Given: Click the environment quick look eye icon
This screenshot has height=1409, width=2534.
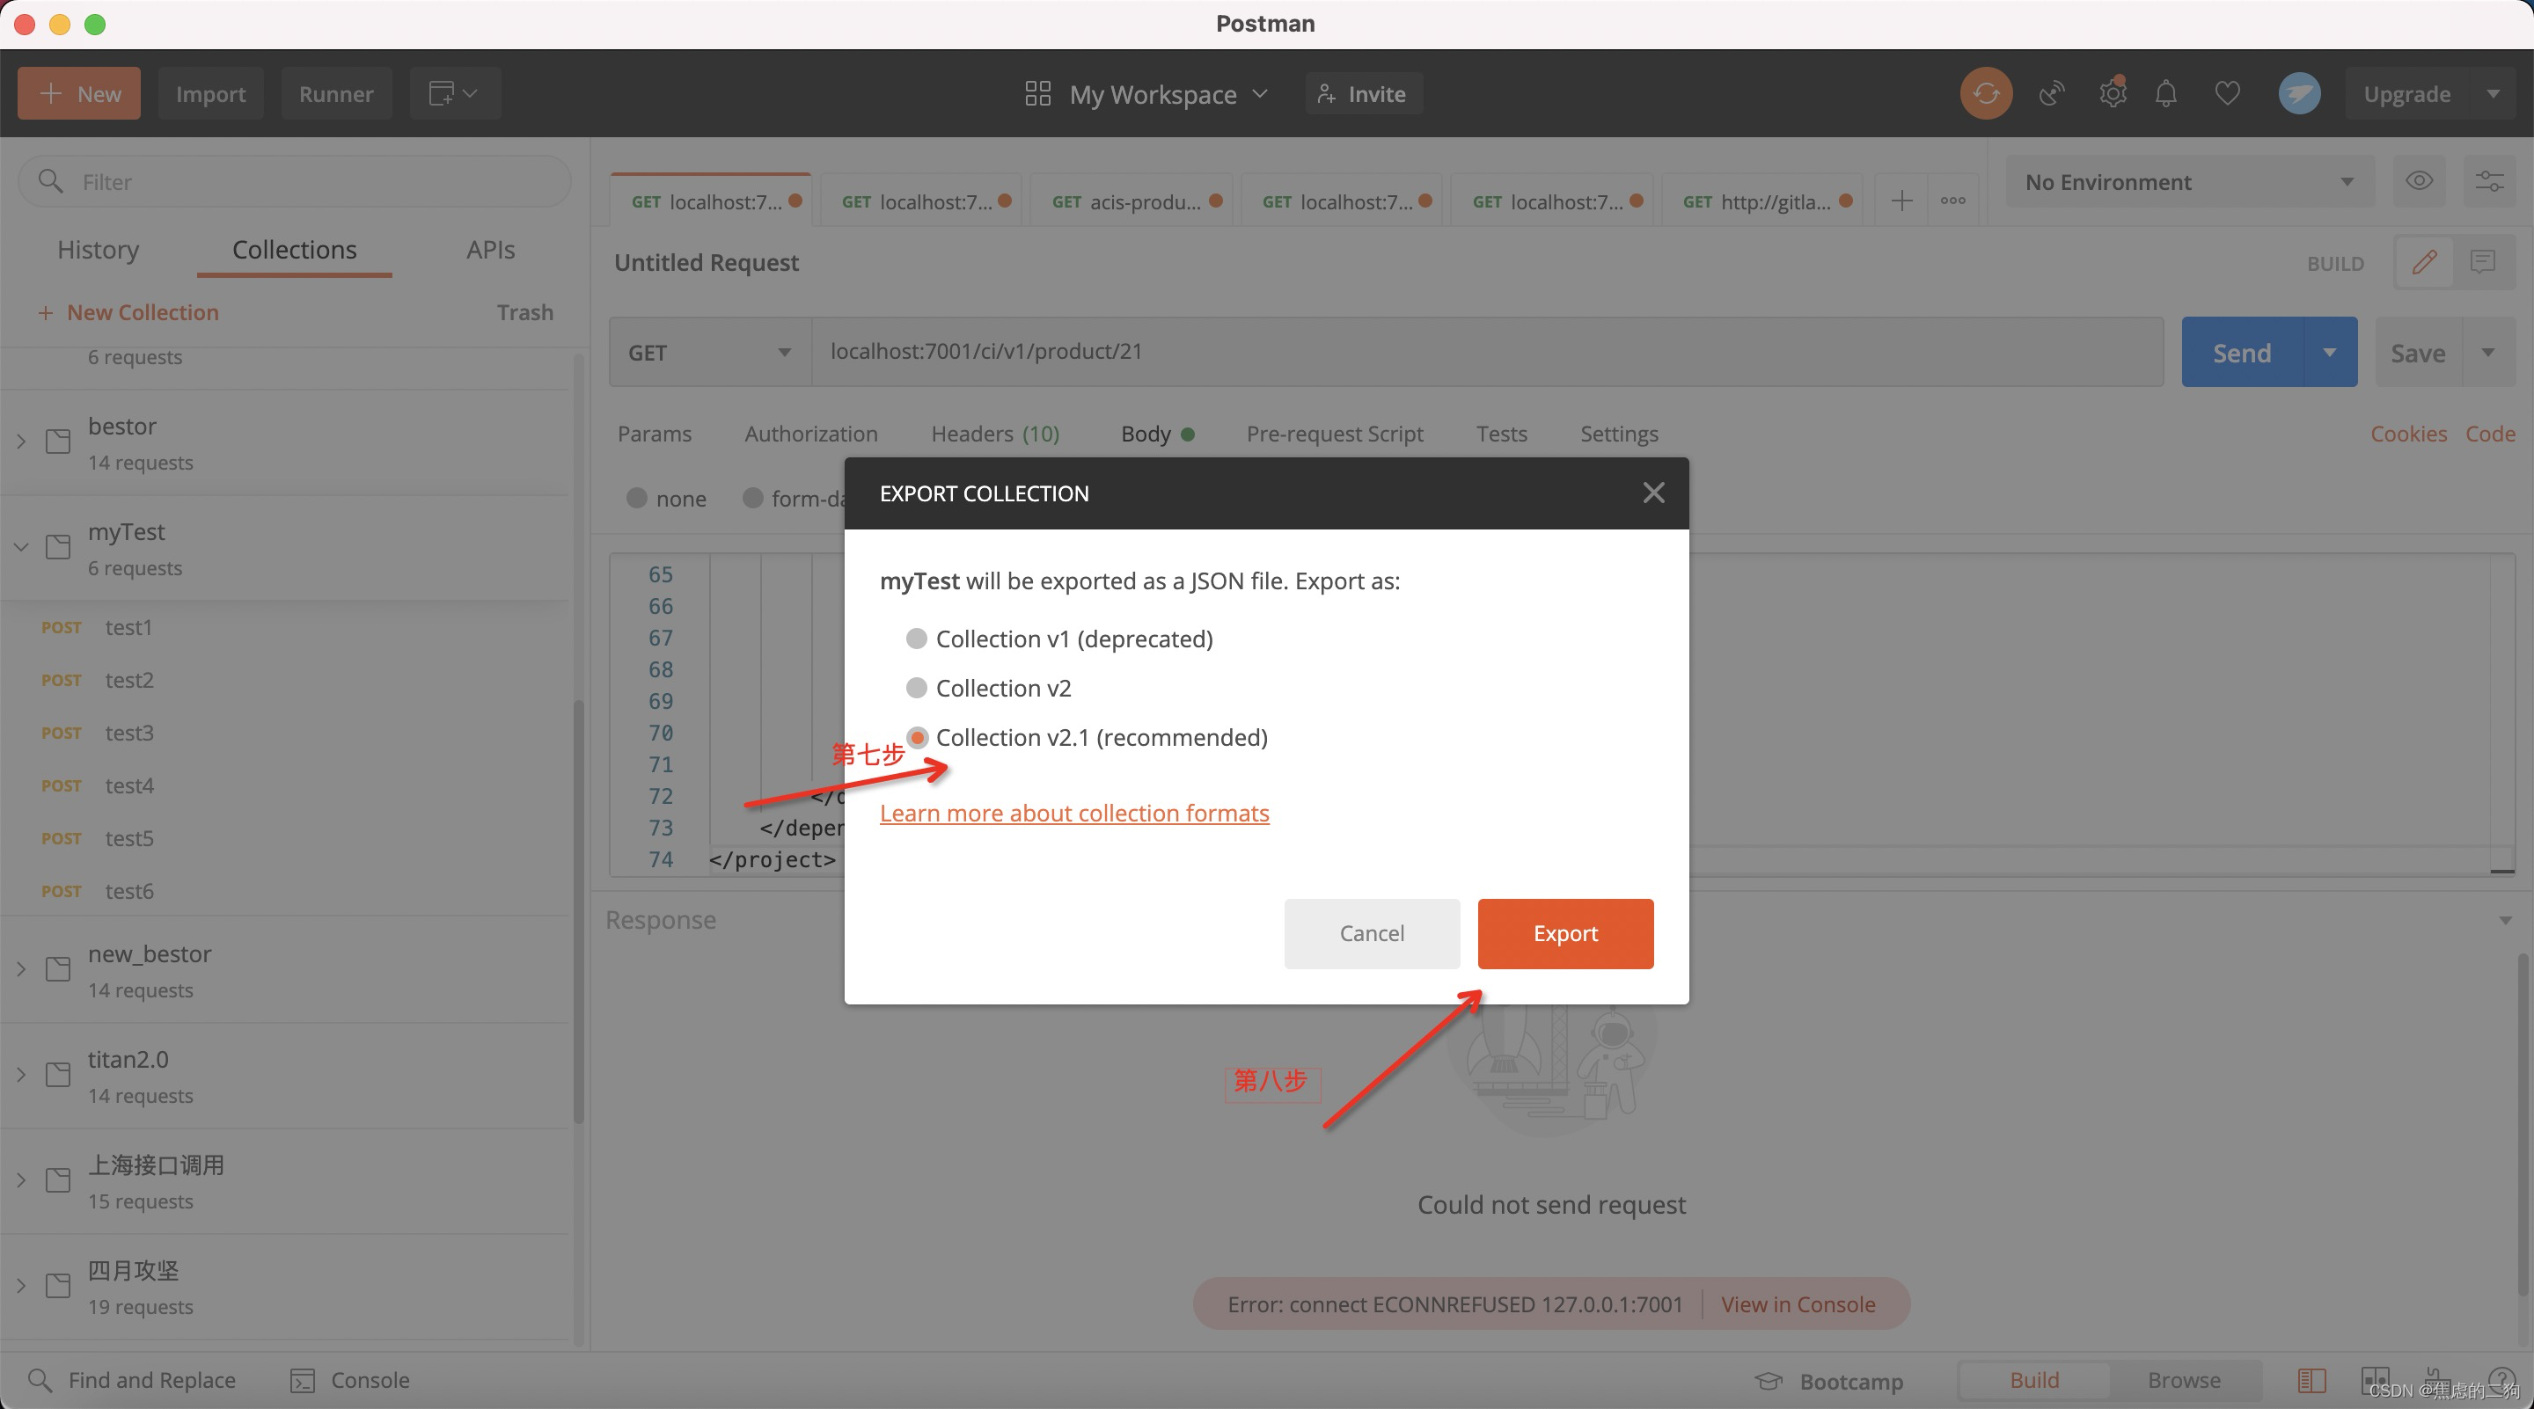Looking at the screenshot, I should (x=2419, y=181).
